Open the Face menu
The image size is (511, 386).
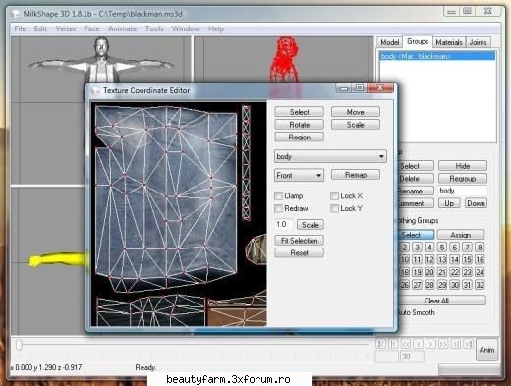[x=92, y=28]
